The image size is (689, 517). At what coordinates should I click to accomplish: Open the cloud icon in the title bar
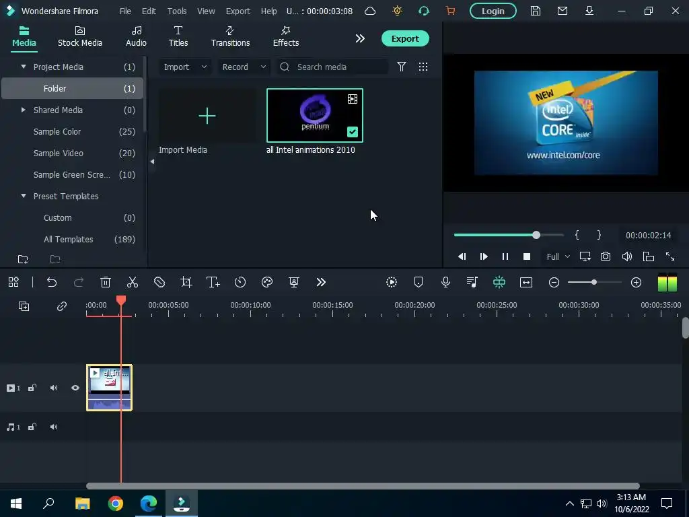pyautogui.click(x=370, y=11)
